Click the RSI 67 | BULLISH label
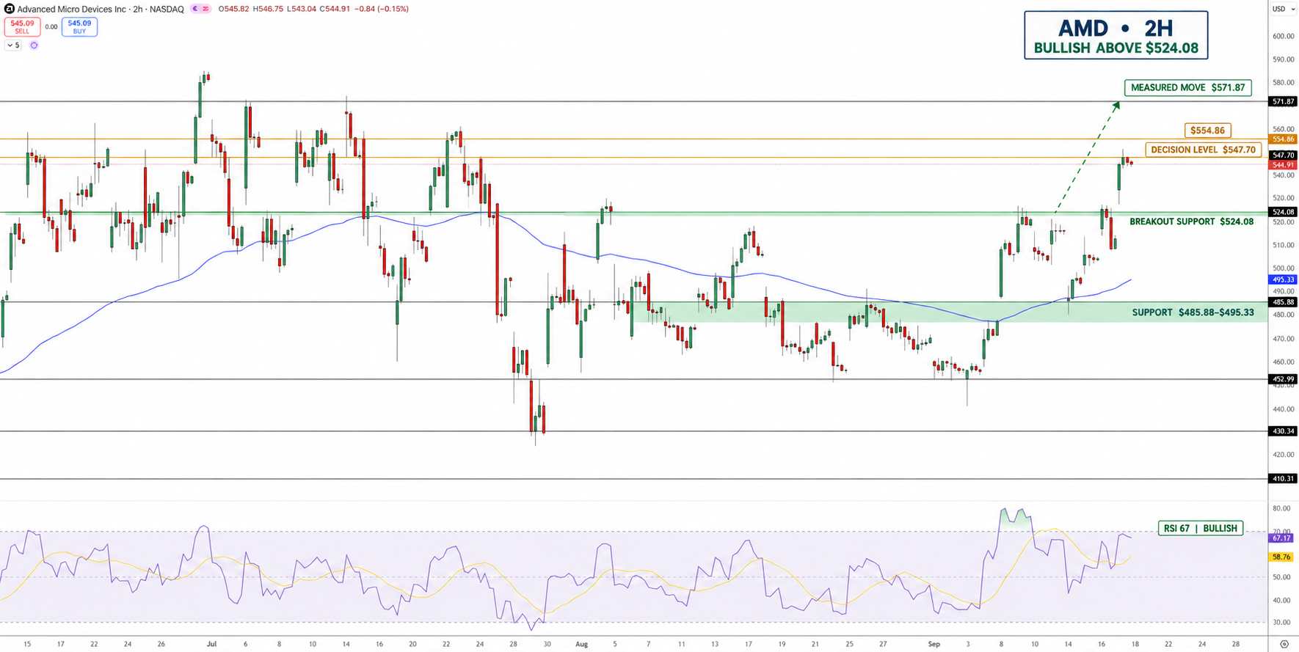This screenshot has width=1299, height=652. click(1200, 528)
